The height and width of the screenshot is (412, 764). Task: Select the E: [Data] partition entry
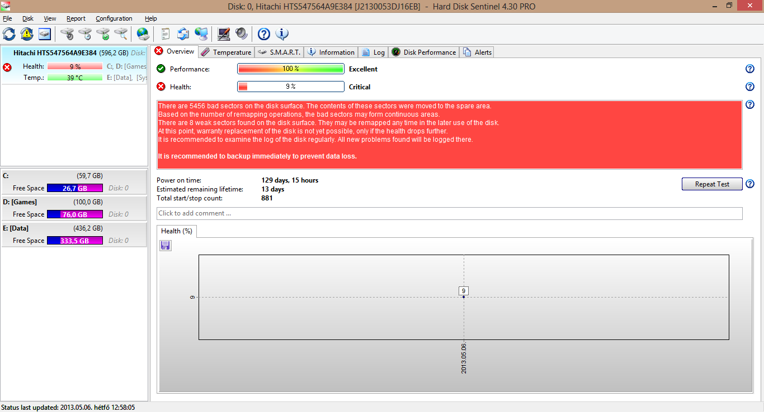click(74, 234)
